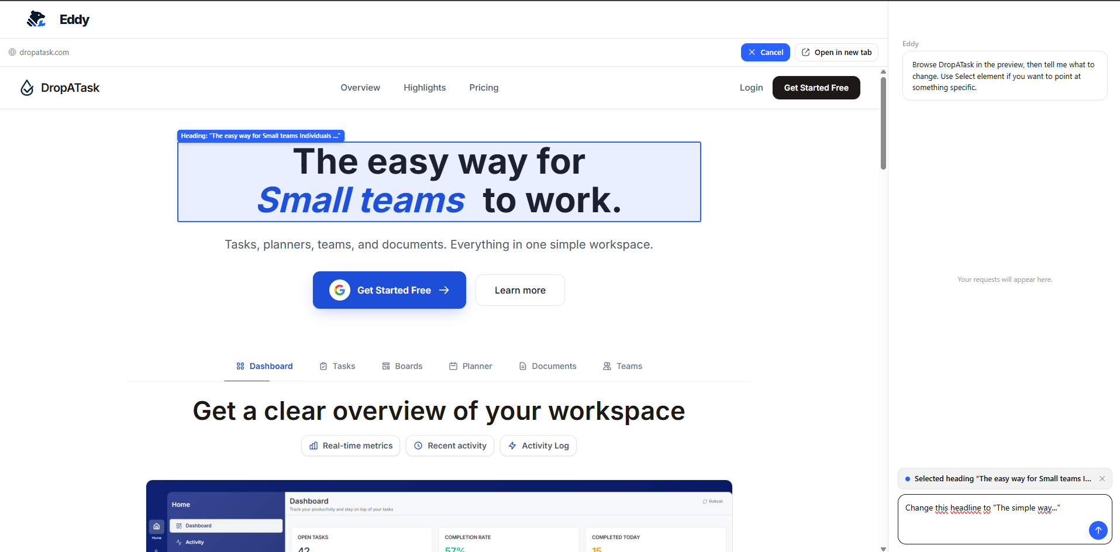Select Dashboard in the preview sidebar
The image size is (1120, 552).
(x=226, y=526)
